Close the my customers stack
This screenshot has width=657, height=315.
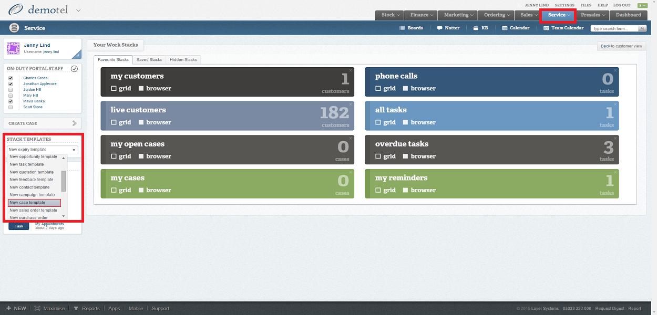[x=351, y=70]
